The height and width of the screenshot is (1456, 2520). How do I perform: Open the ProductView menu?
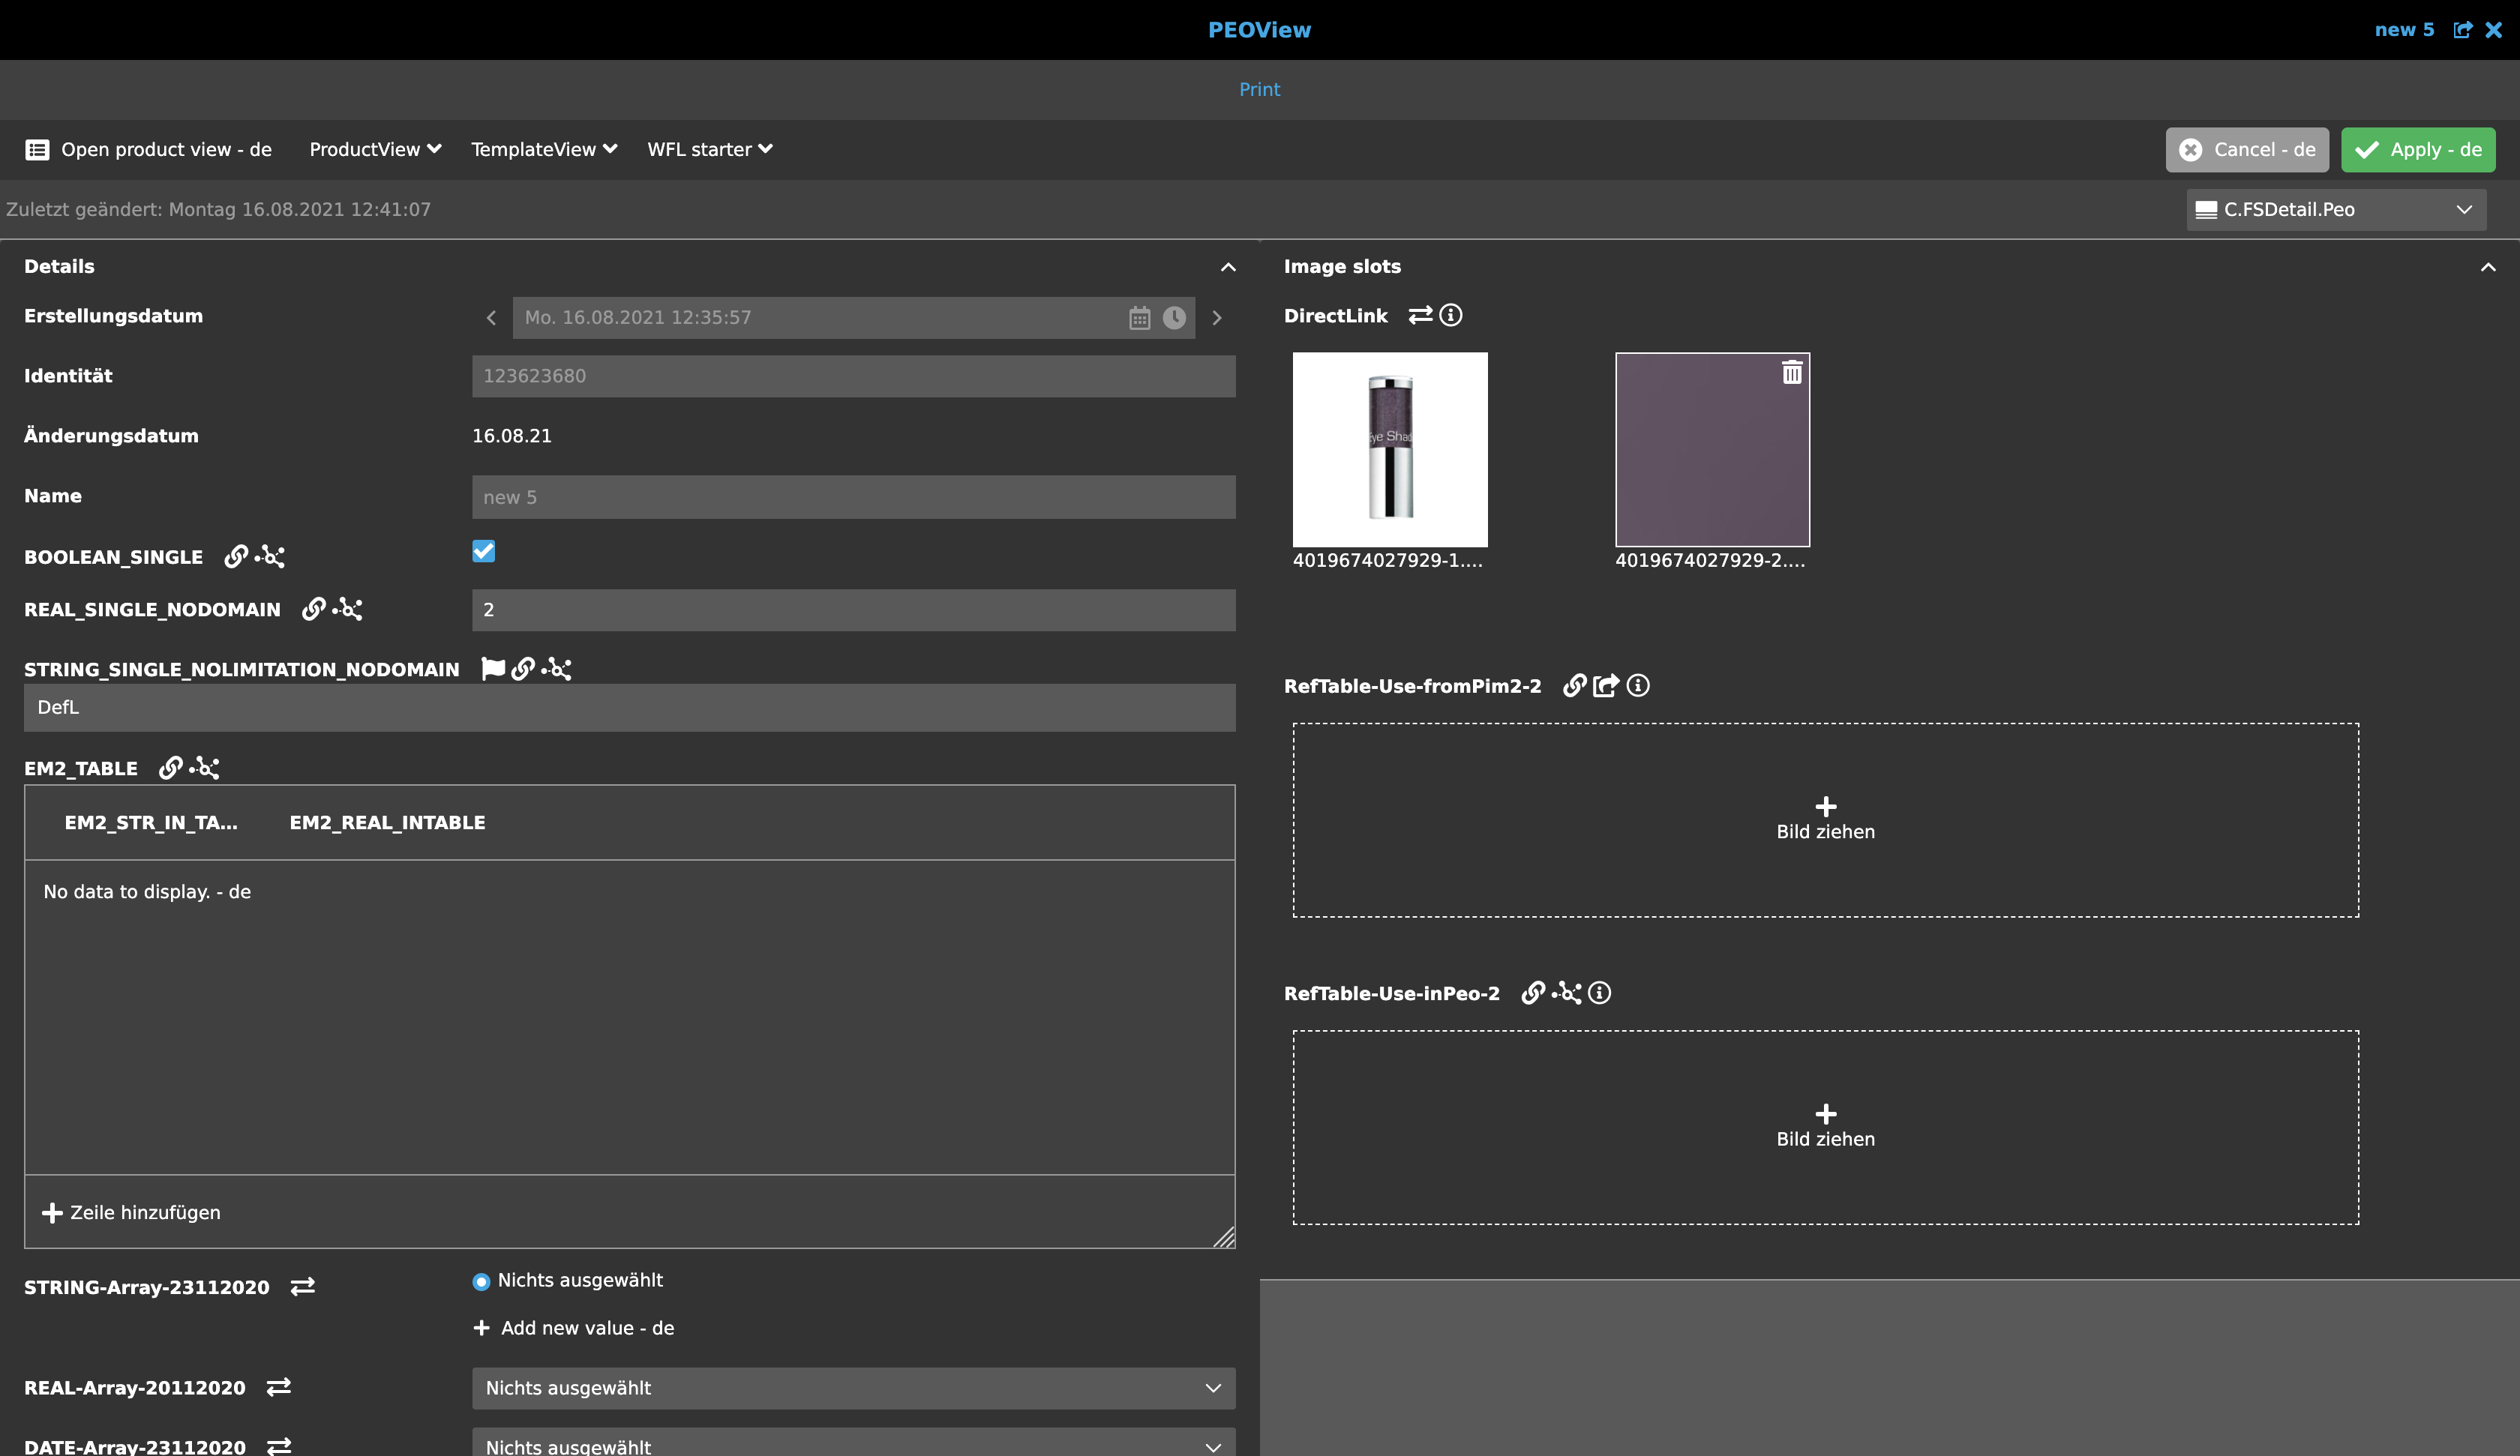[375, 150]
